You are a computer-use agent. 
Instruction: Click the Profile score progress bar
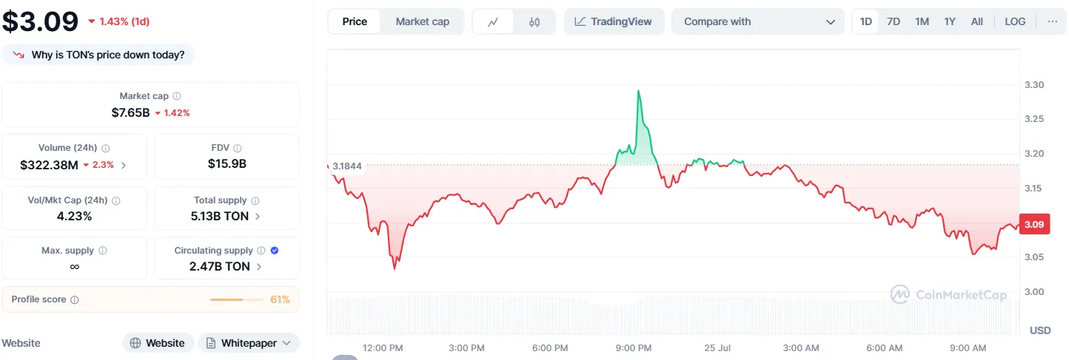(x=236, y=300)
